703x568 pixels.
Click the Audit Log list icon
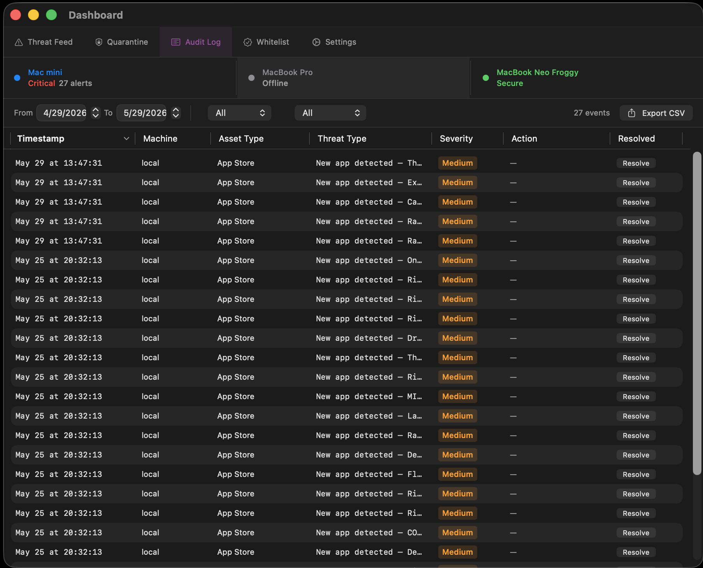click(x=176, y=42)
